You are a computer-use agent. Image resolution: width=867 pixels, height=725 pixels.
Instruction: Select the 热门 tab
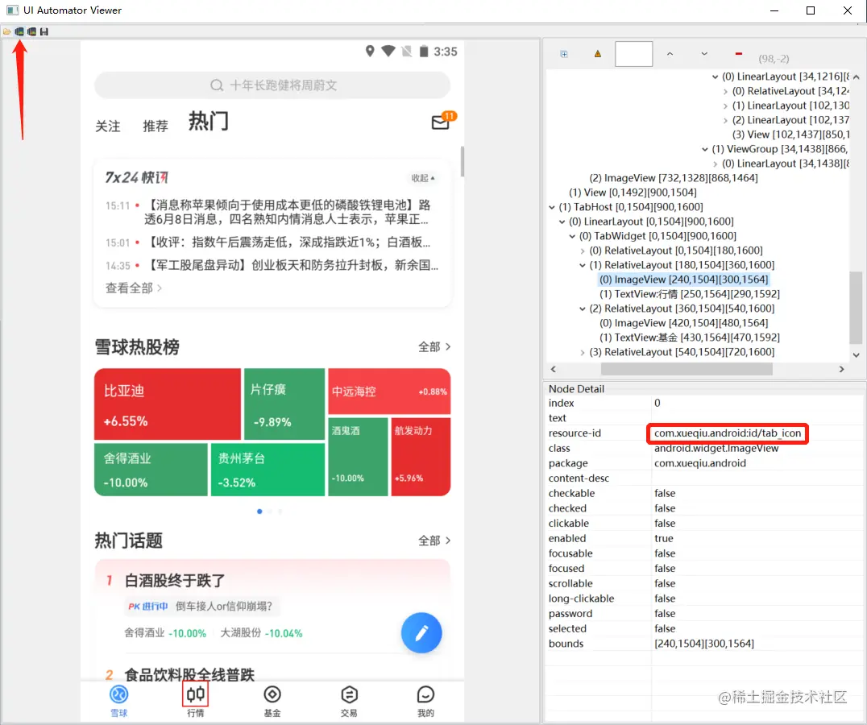209,121
